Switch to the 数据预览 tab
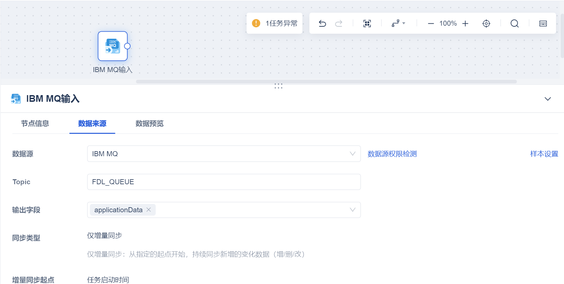 click(149, 123)
